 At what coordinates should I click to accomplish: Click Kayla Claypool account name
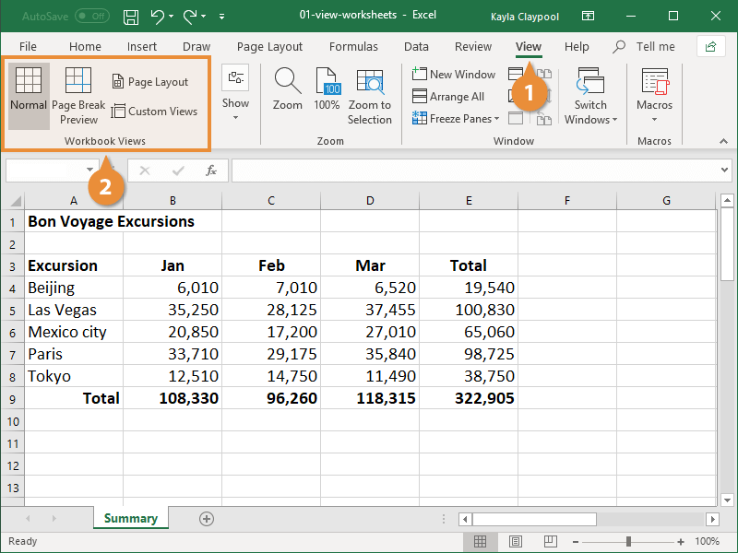point(525,17)
